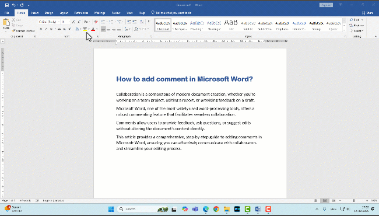Click the Decrease Indent icon

(129, 22)
